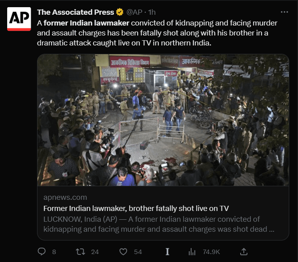
Task: Open the crime scene photo thumbnail
Action: pyautogui.click(x=163, y=120)
